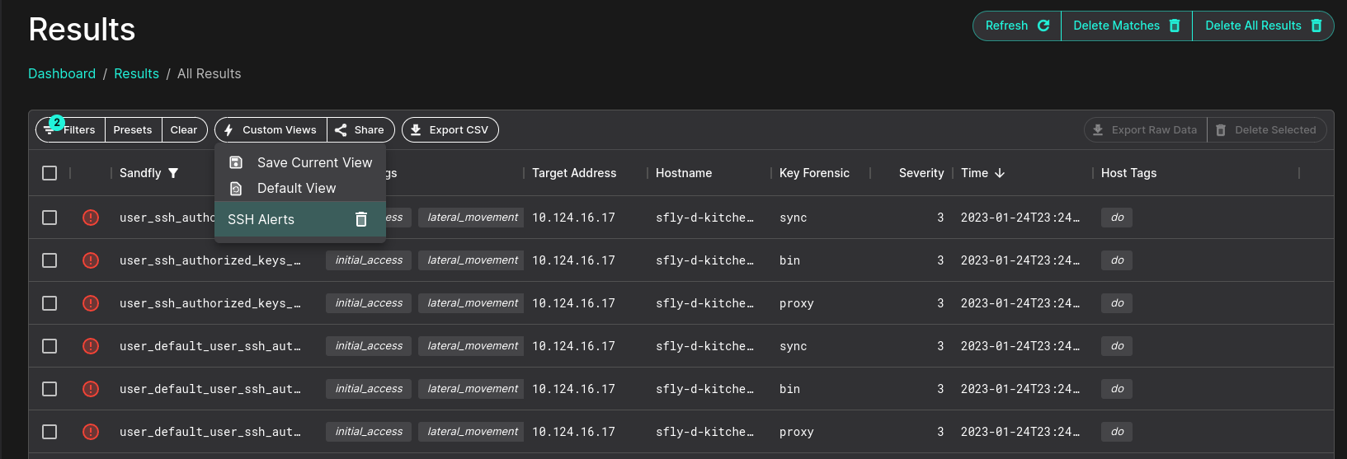This screenshot has width=1347, height=459.
Task: Toggle the select-all checkbox in header
Action: [49, 173]
